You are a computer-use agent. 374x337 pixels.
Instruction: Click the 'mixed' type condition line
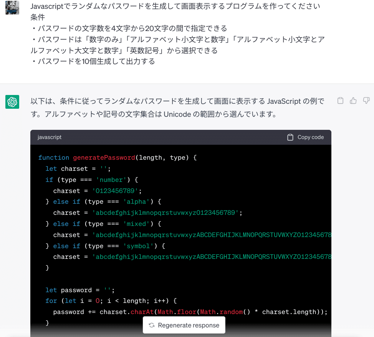click(x=104, y=224)
